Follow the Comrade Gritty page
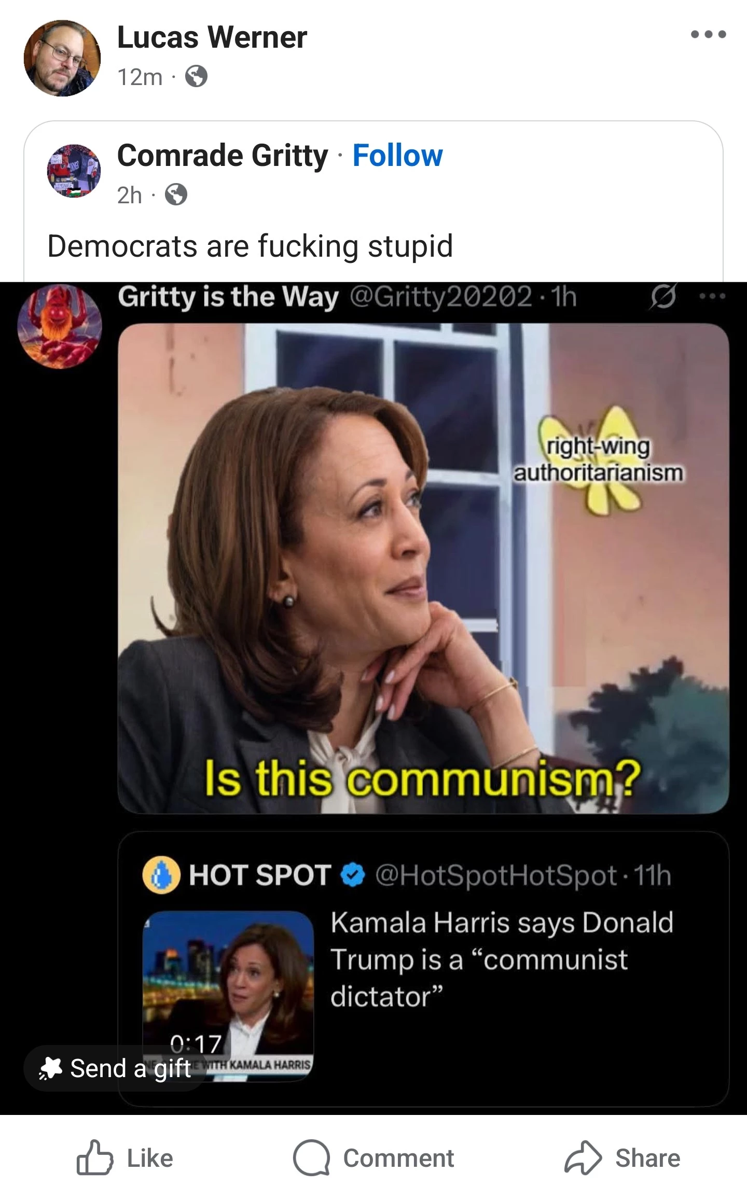747x1200 pixels. pos(398,156)
